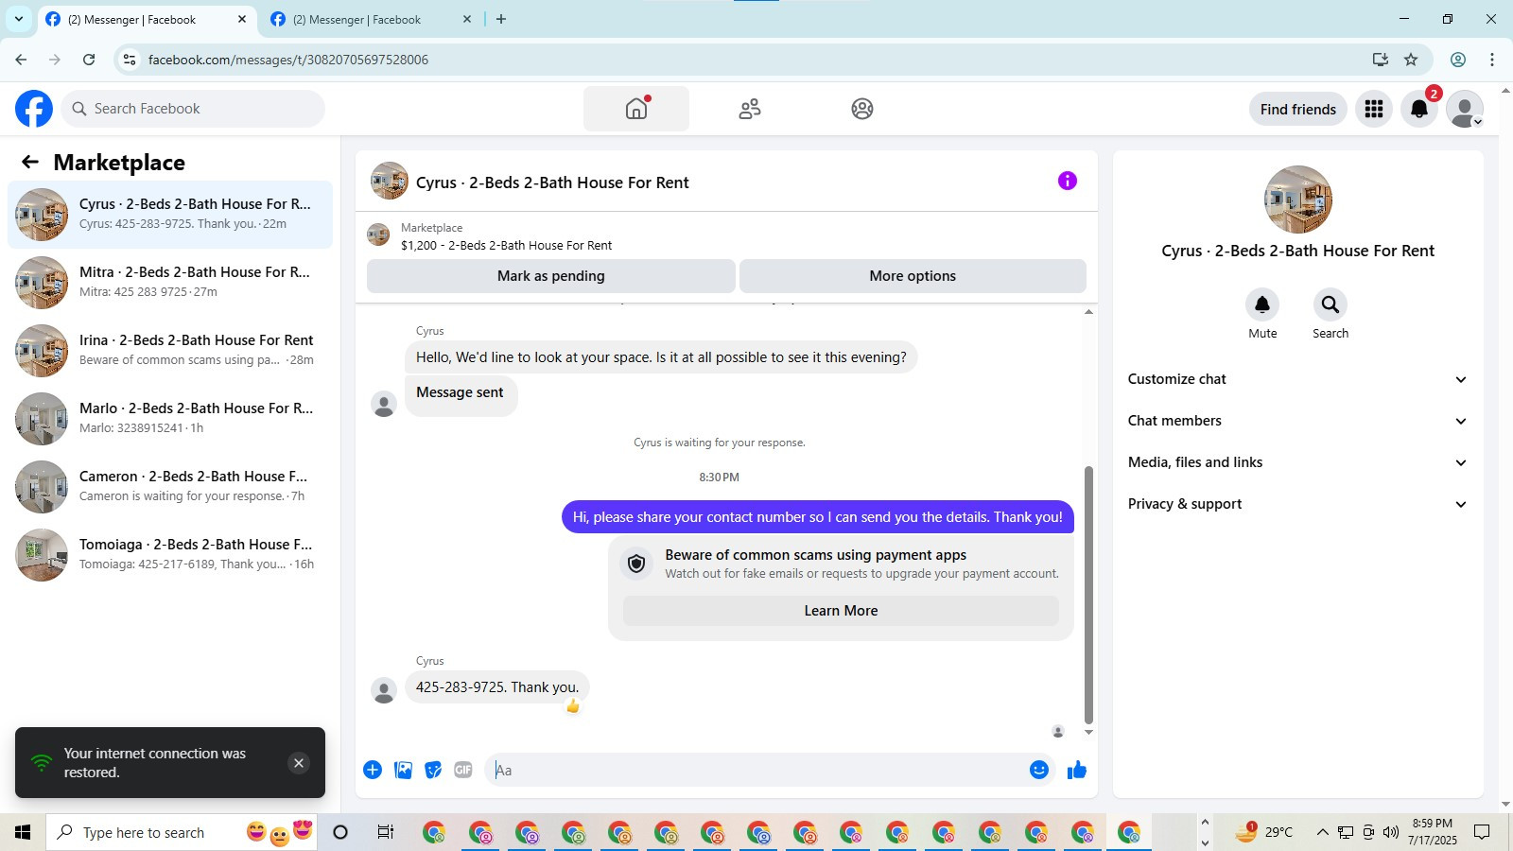This screenshot has width=1513, height=851.
Task: Go back to the previous page
Action: pos(21,60)
